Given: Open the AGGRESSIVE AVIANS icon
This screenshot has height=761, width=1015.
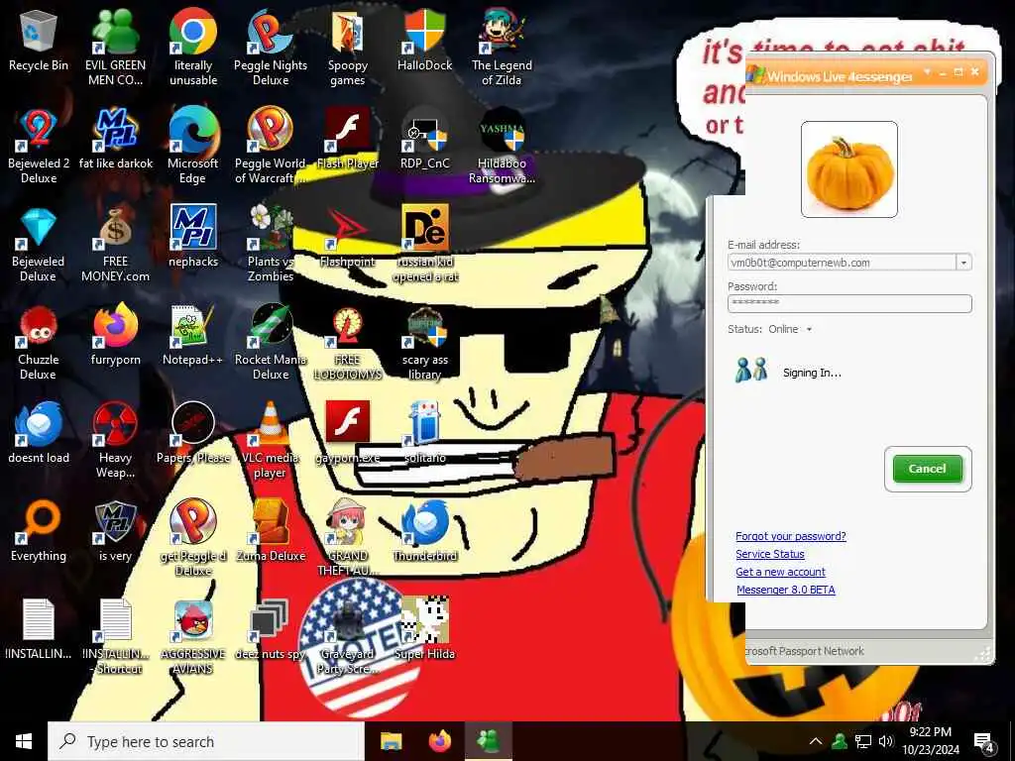Looking at the screenshot, I should click(193, 637).
